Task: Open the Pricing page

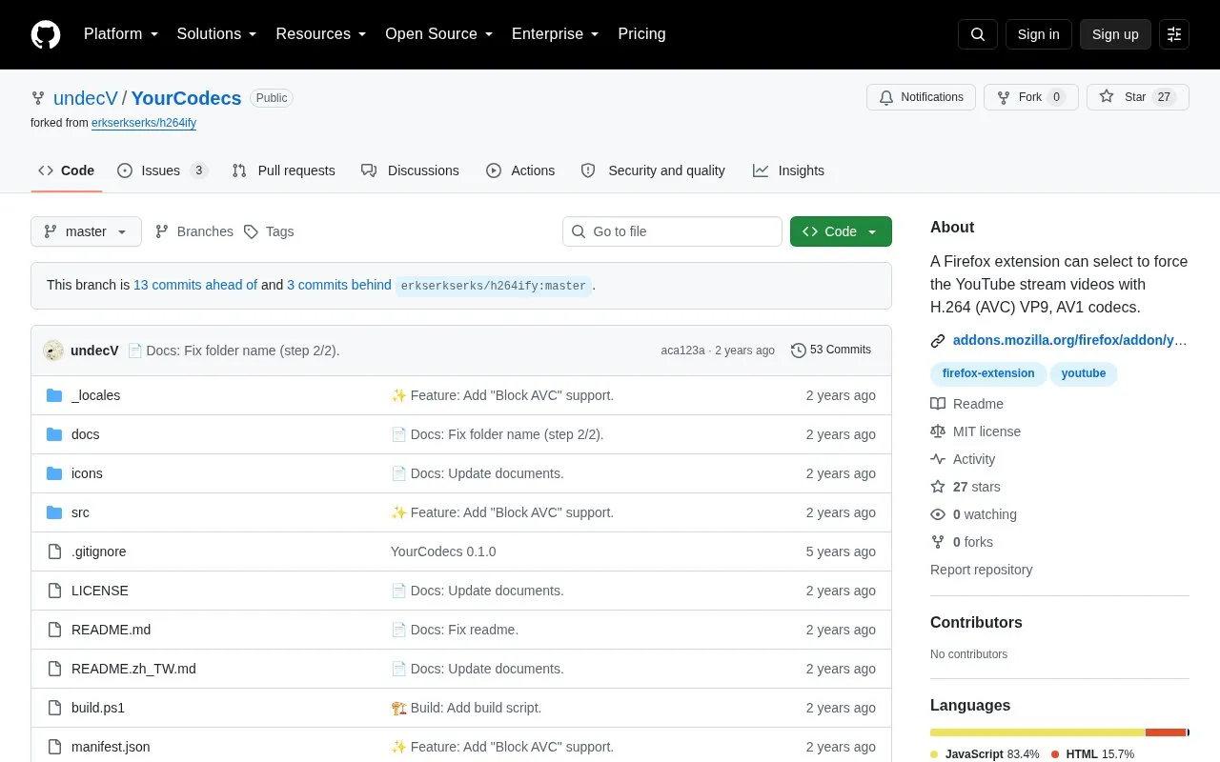Action: tap(641, 34)
